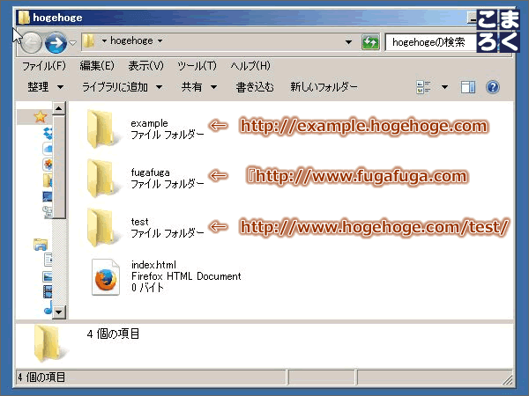Click the green Refresh button
The height and width of the screenshot is (396, 529).
click(x=370, y=42)
